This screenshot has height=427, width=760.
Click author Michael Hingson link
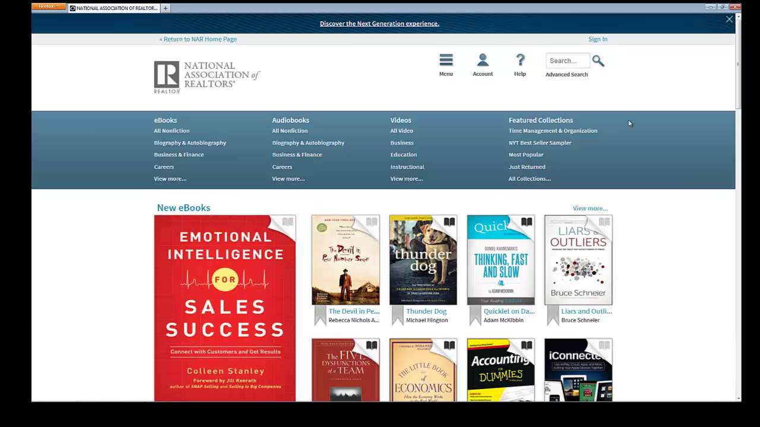427,320
